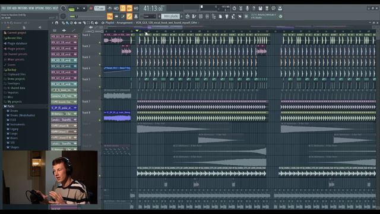This screenshot has height=214, width=380.
Task: Open the undo history clock icon
Action: (x=234, y=8)
